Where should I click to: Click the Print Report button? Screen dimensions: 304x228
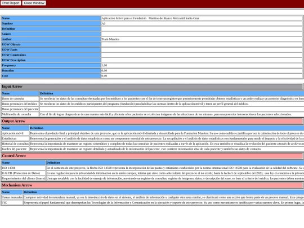pos(11,3)
